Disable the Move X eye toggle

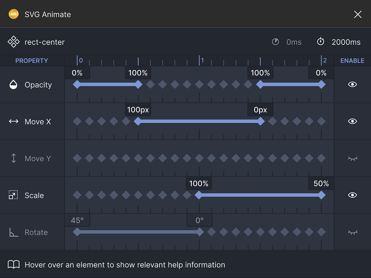352,121
